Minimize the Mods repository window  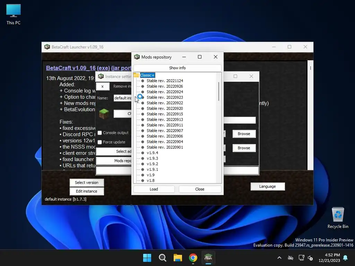[x=184, y=57]
